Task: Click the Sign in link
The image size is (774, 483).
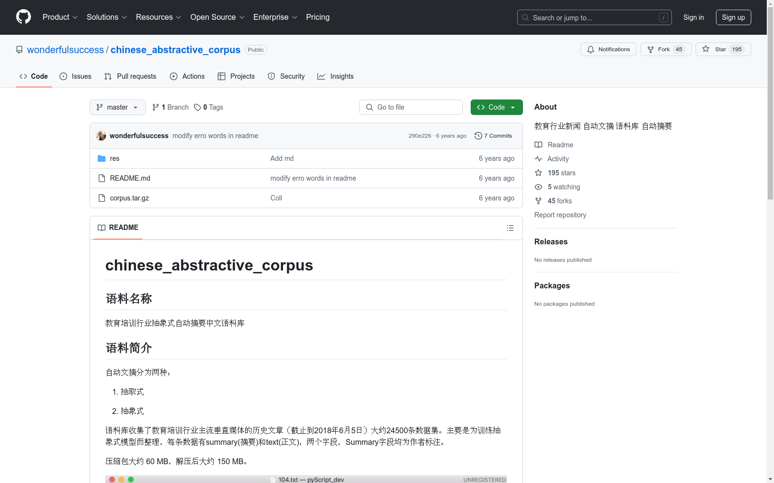Action: tap(693, 17)
